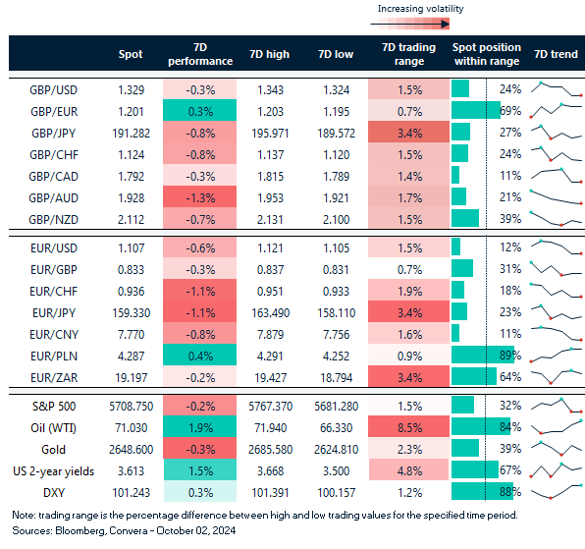Screen dimensions: 585x549
Task: Click S&P 500 7D high value 5767.370
Action: (271, 406)
